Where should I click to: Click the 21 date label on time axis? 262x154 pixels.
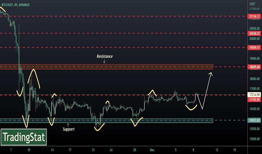[93, 150]
